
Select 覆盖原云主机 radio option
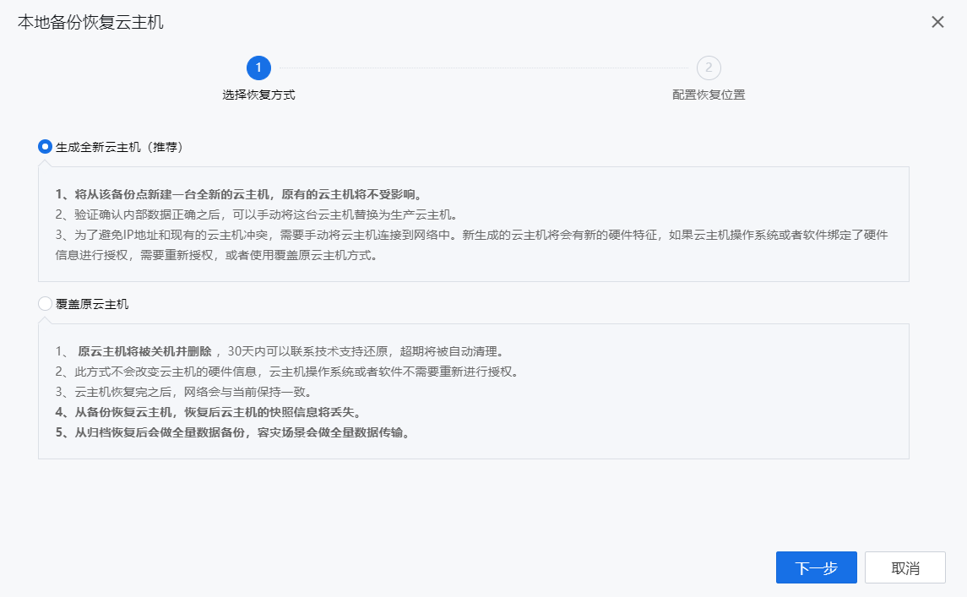pos(45,303)
